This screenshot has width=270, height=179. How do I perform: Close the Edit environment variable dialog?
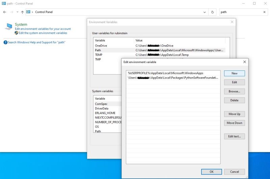click(244, 62)
